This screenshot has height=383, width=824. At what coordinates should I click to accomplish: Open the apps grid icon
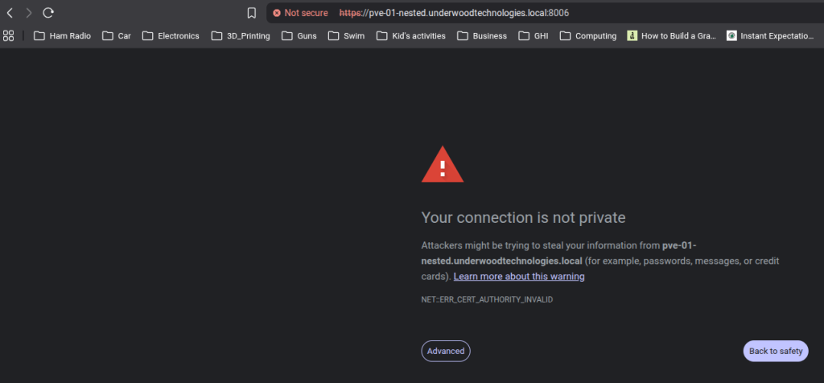pos(9,35)
